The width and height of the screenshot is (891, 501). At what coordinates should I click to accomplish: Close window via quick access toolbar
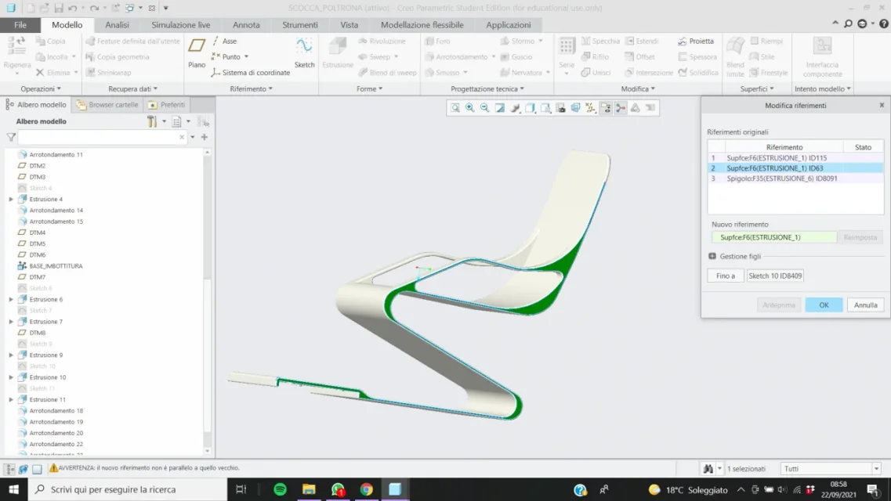[x=152, y=8]
